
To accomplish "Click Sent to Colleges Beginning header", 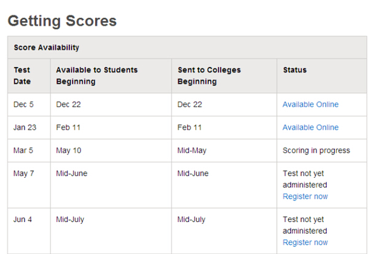I will (209, 76).
